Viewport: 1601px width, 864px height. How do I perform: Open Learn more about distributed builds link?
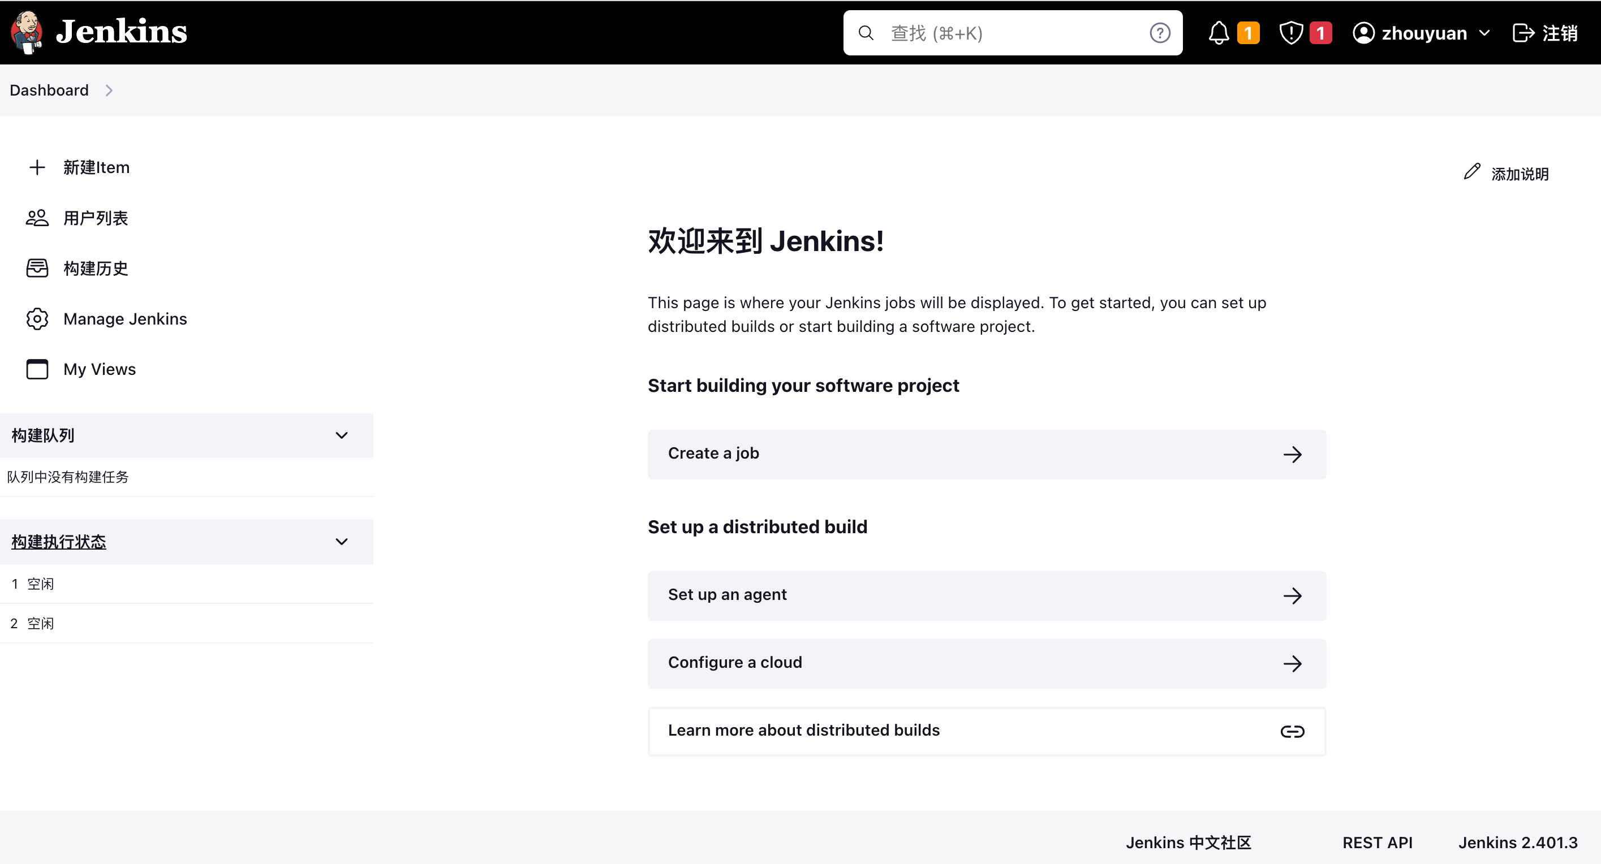[986, 731]
